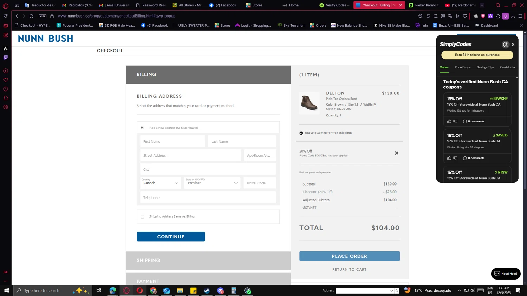Open browser tab search magnifier

[498, 5]
